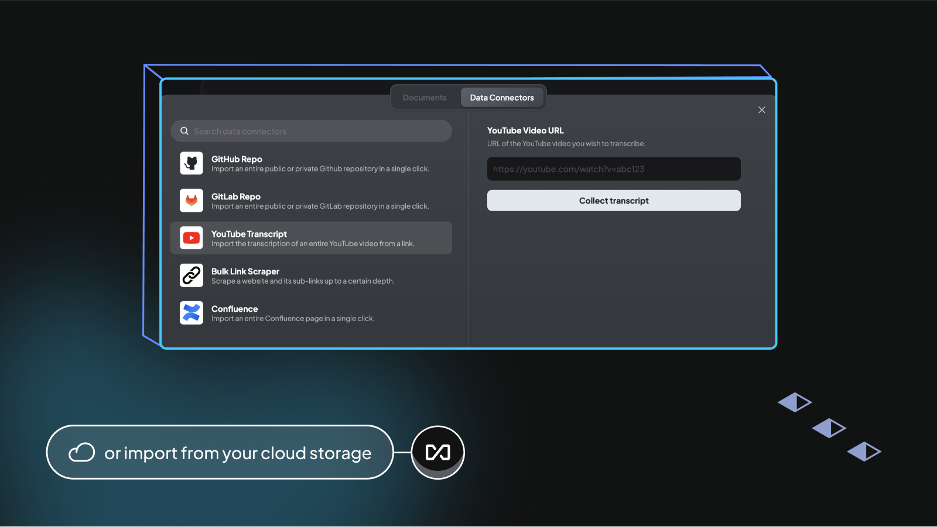Choose the YouTube Transcript connector title
937x527 pixels.
point(249,234)
